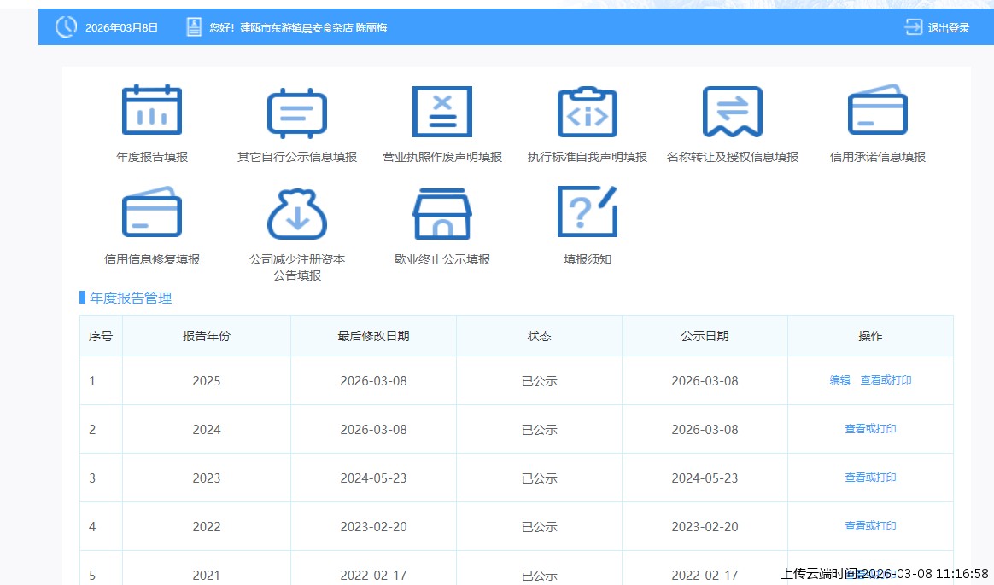Select the 执行标准自我声明填报 clipboard icon
The image size is (994, 585).
(x=587, y=111)
